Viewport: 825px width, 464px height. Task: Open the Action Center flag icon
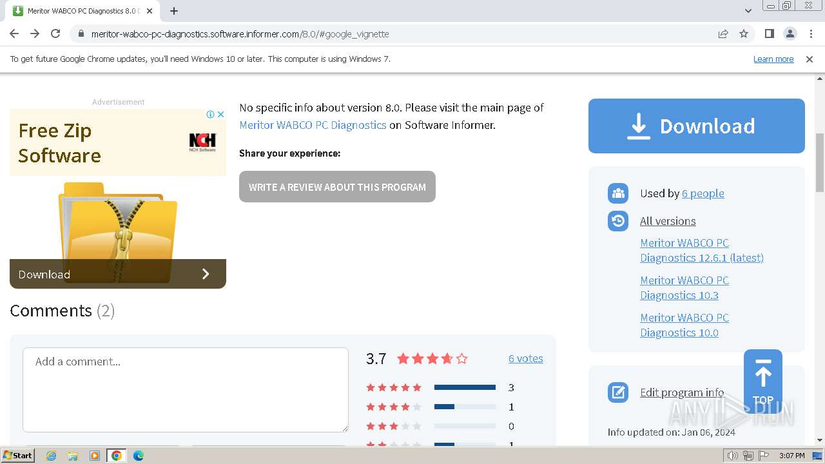click(764, 456)
